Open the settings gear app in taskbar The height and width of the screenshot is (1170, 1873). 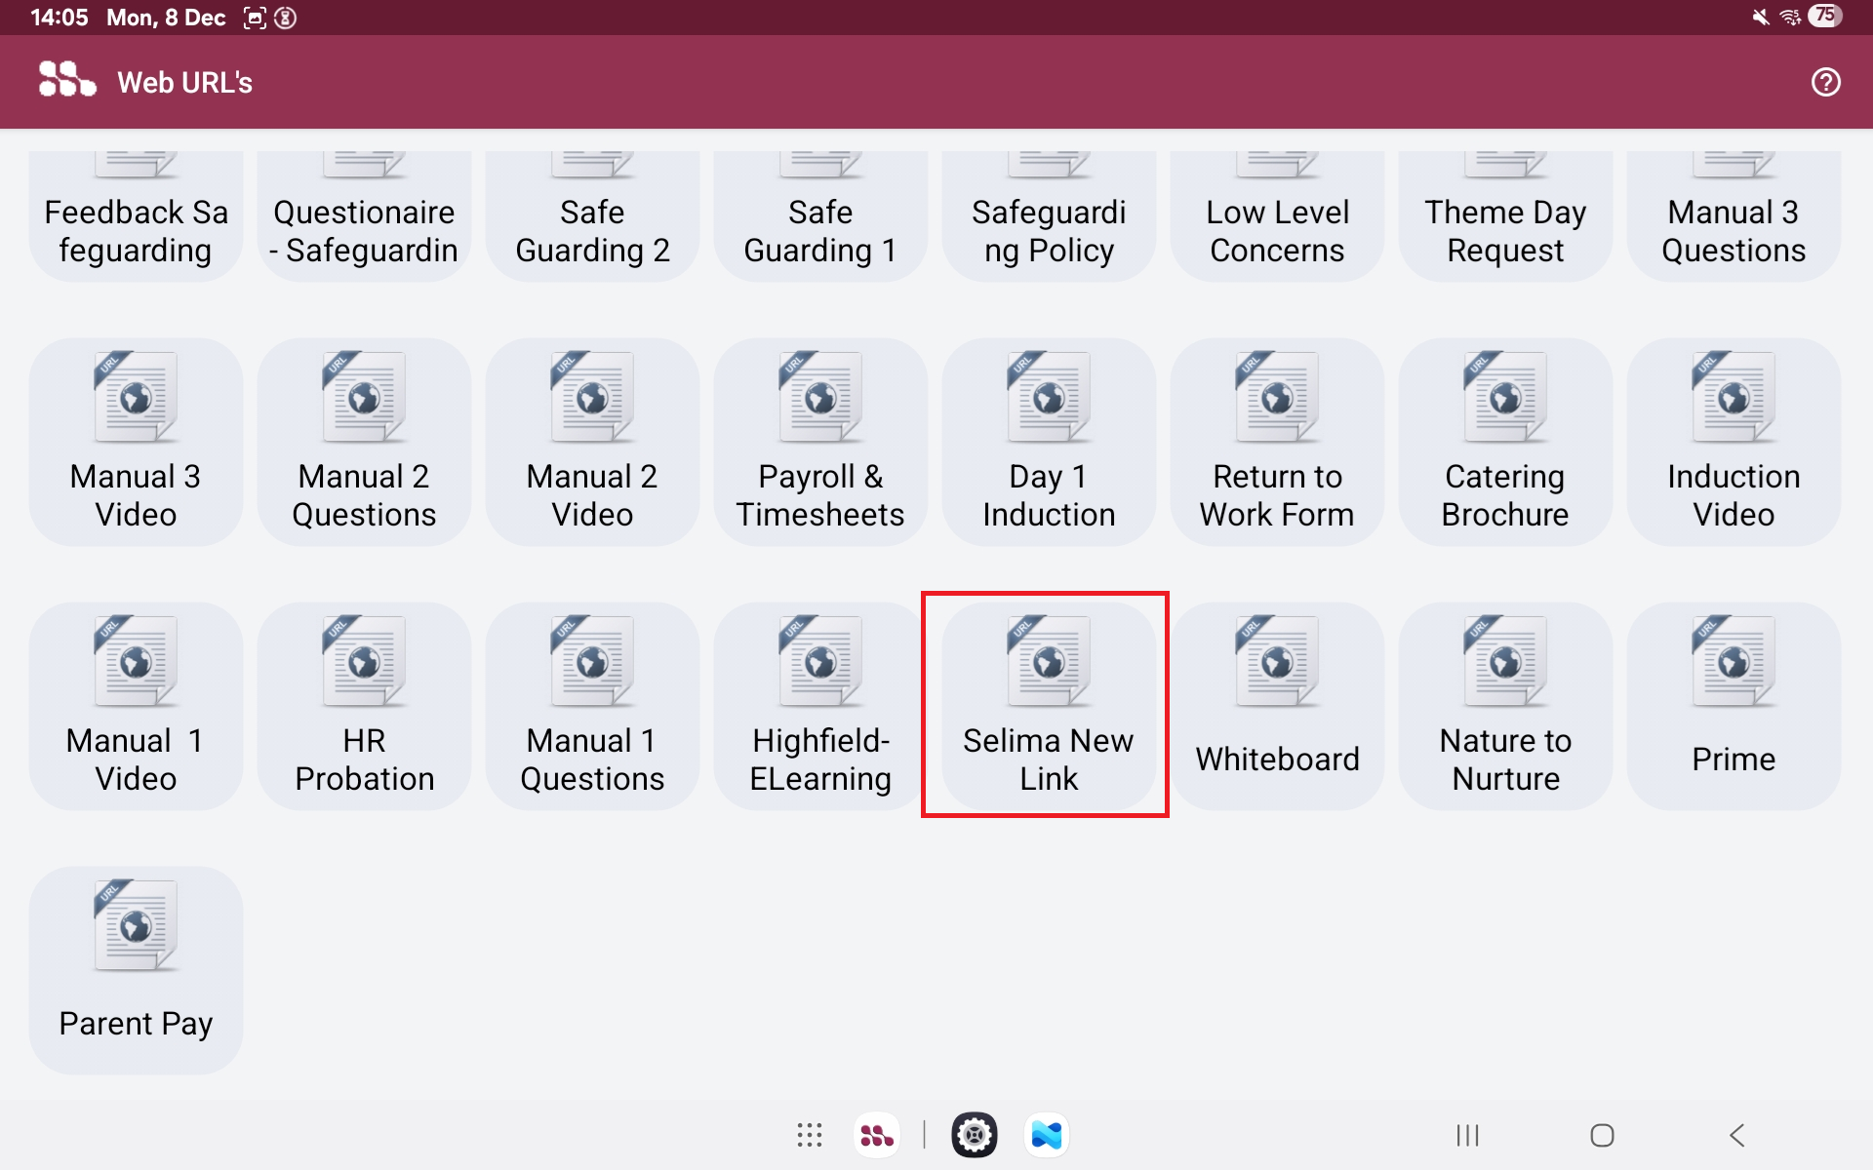[974, 1135]
